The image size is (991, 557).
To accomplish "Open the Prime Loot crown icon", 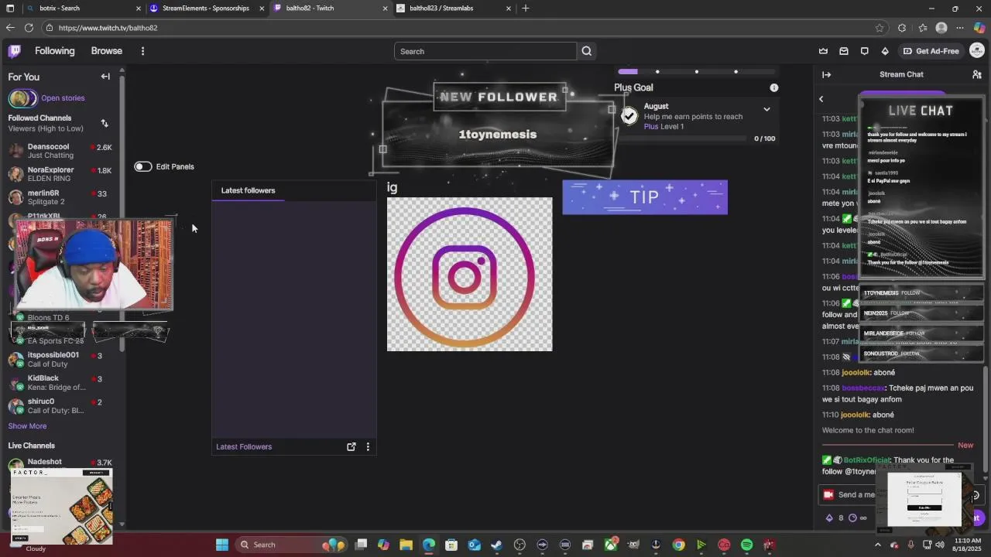I will point(823,51).
